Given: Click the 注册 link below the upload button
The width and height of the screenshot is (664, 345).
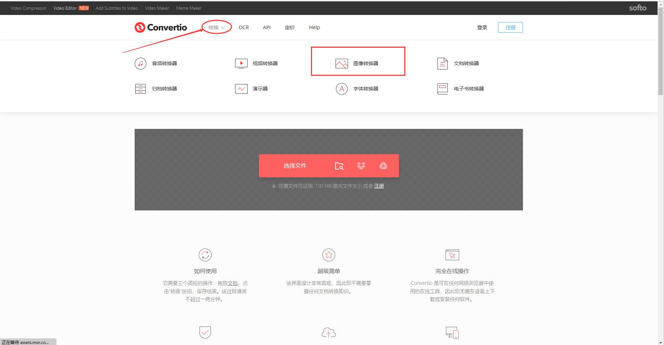Looking at the screenshot, I should coord(379,186).
